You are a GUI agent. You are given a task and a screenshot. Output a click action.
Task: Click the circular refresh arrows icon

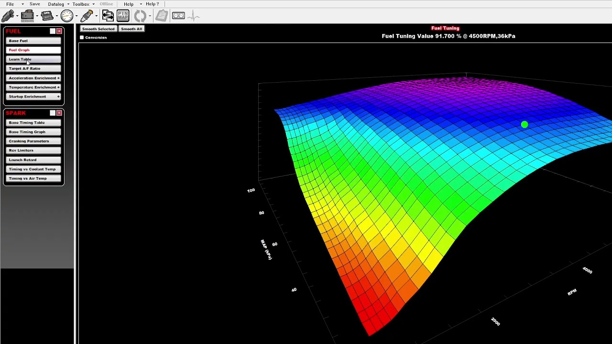(140, 16)
